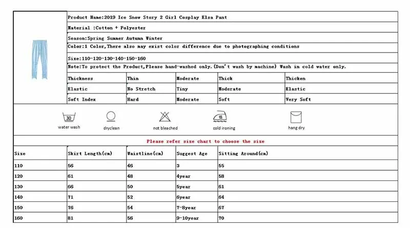The height and width of the screenshot is (228, 410).
Task: Click waistline value '52'
Action: (x=130, y=197)
